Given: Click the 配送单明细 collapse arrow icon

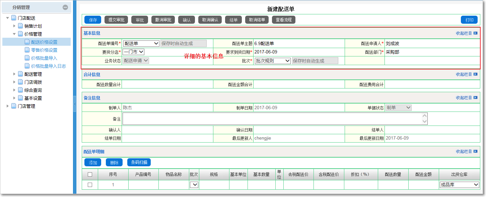Looking at the screenshot, I should coord(475,152).
